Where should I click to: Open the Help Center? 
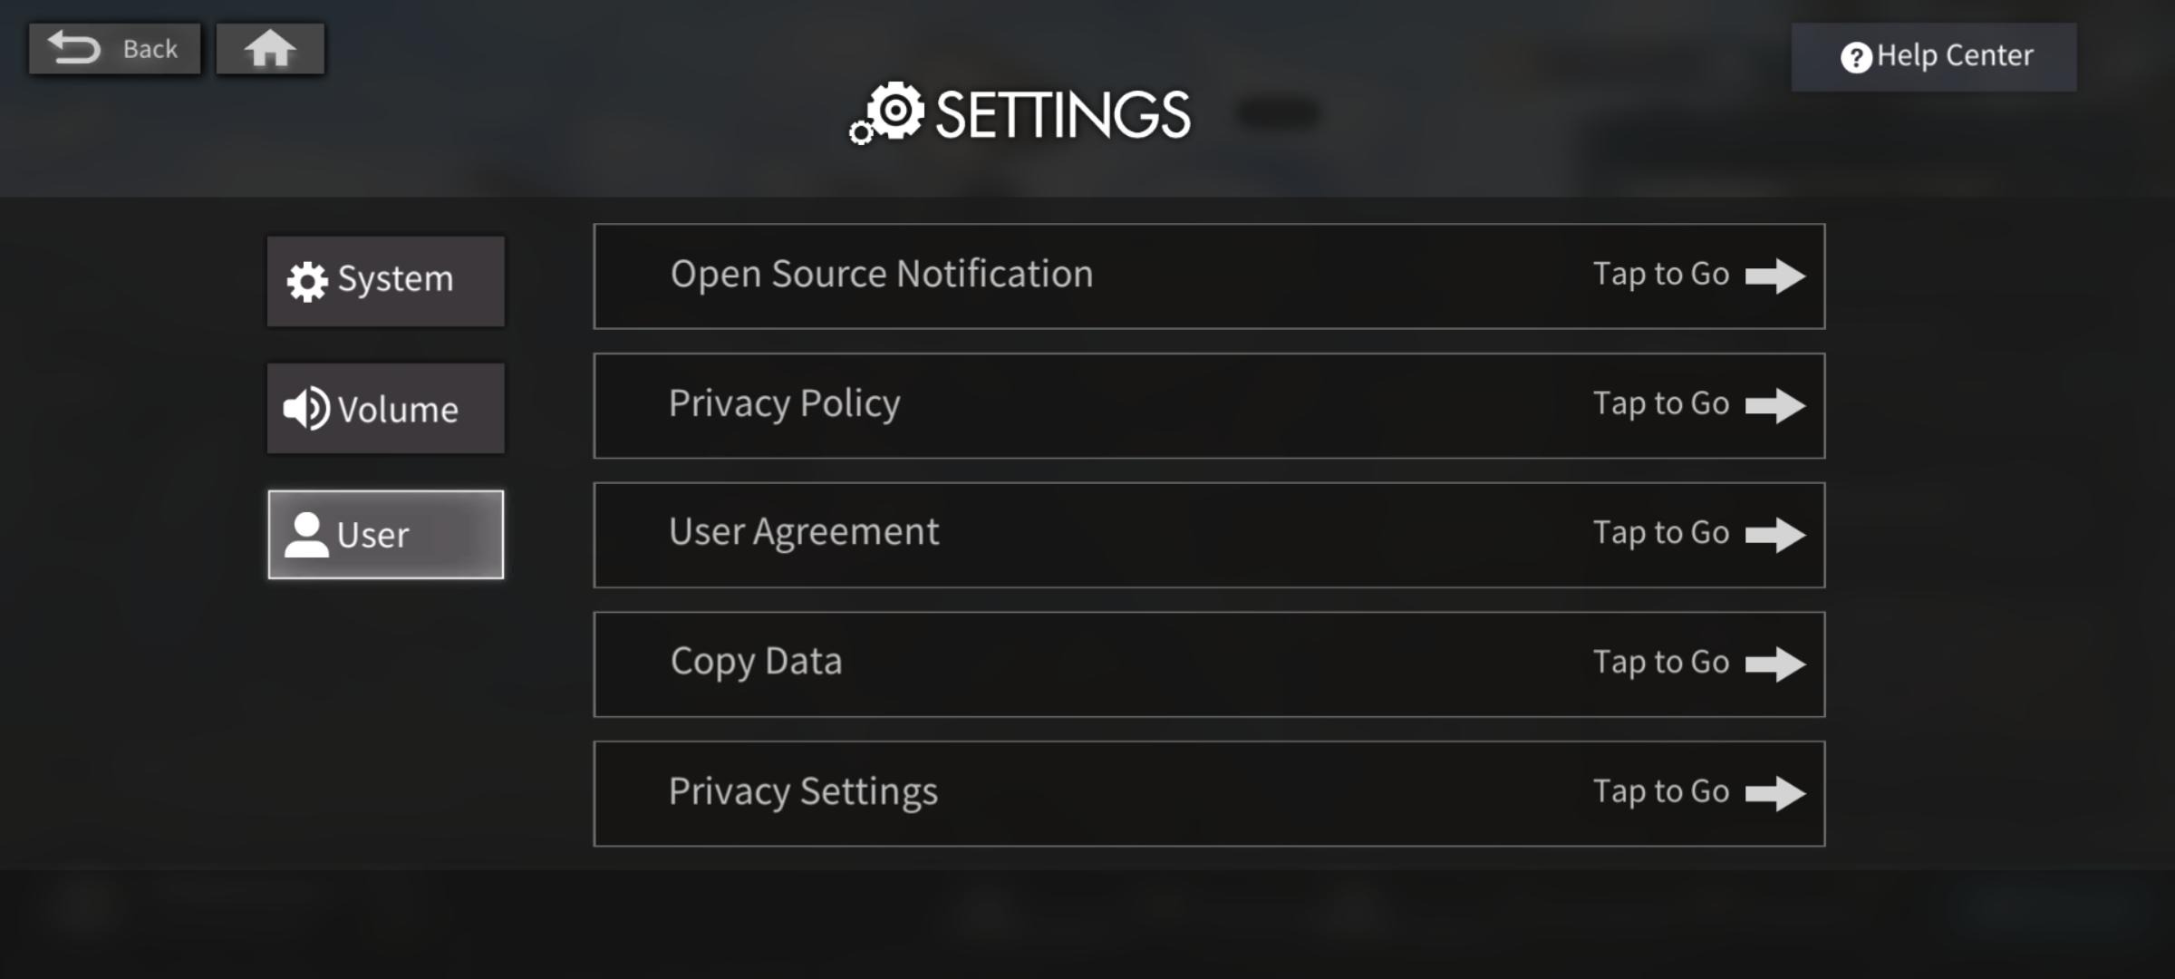[x=1955, y=56]
